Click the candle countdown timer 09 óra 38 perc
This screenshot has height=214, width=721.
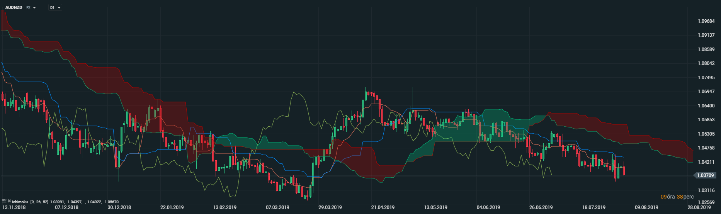[677, 197]
